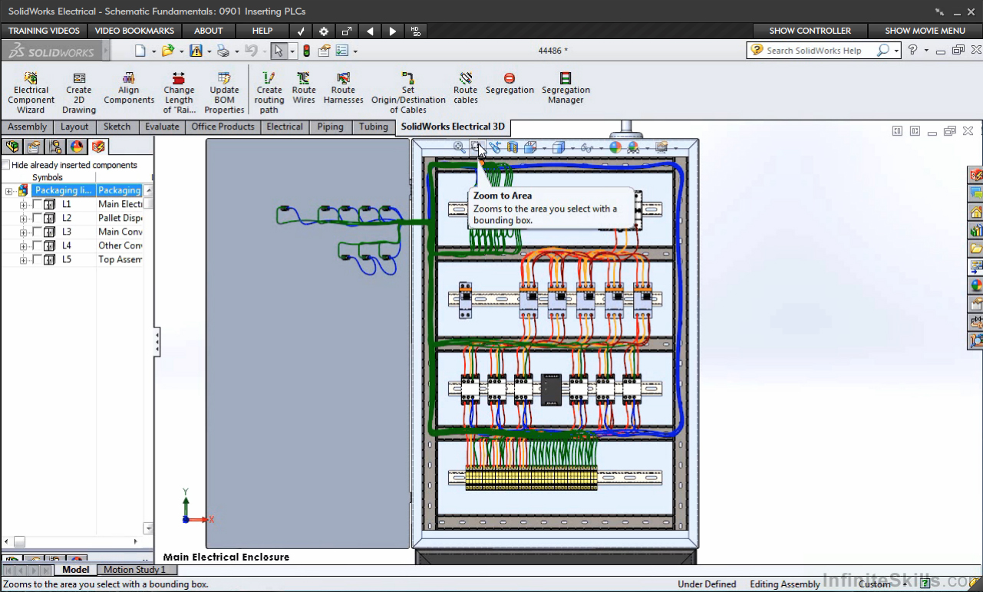The width and height of the screenshot is (983, 592).
Task: Open TRAINING VIDEOS in the top bar
Action: 44,31
